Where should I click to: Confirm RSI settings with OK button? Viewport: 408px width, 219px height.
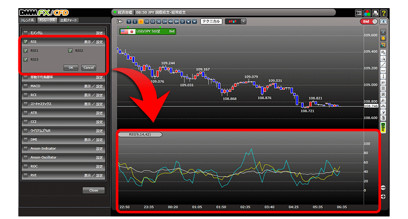pyautogui.click(x=71, y=68)
